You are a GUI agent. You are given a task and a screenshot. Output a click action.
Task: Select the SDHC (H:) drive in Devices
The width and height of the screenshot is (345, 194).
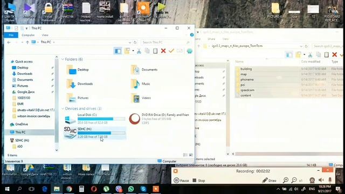[x=95, y=133]
